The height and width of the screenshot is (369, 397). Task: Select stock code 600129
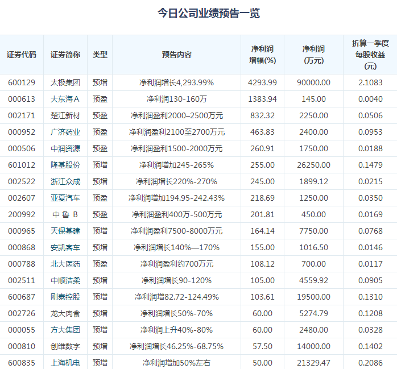coord(22,82)
